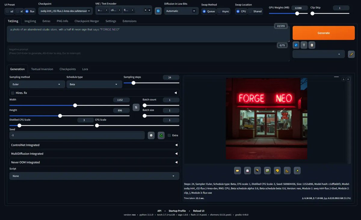Viewport: 361px width, 220px height.
Task: Refresh the checkpoint list blue icon
Action: pos(158,11)
